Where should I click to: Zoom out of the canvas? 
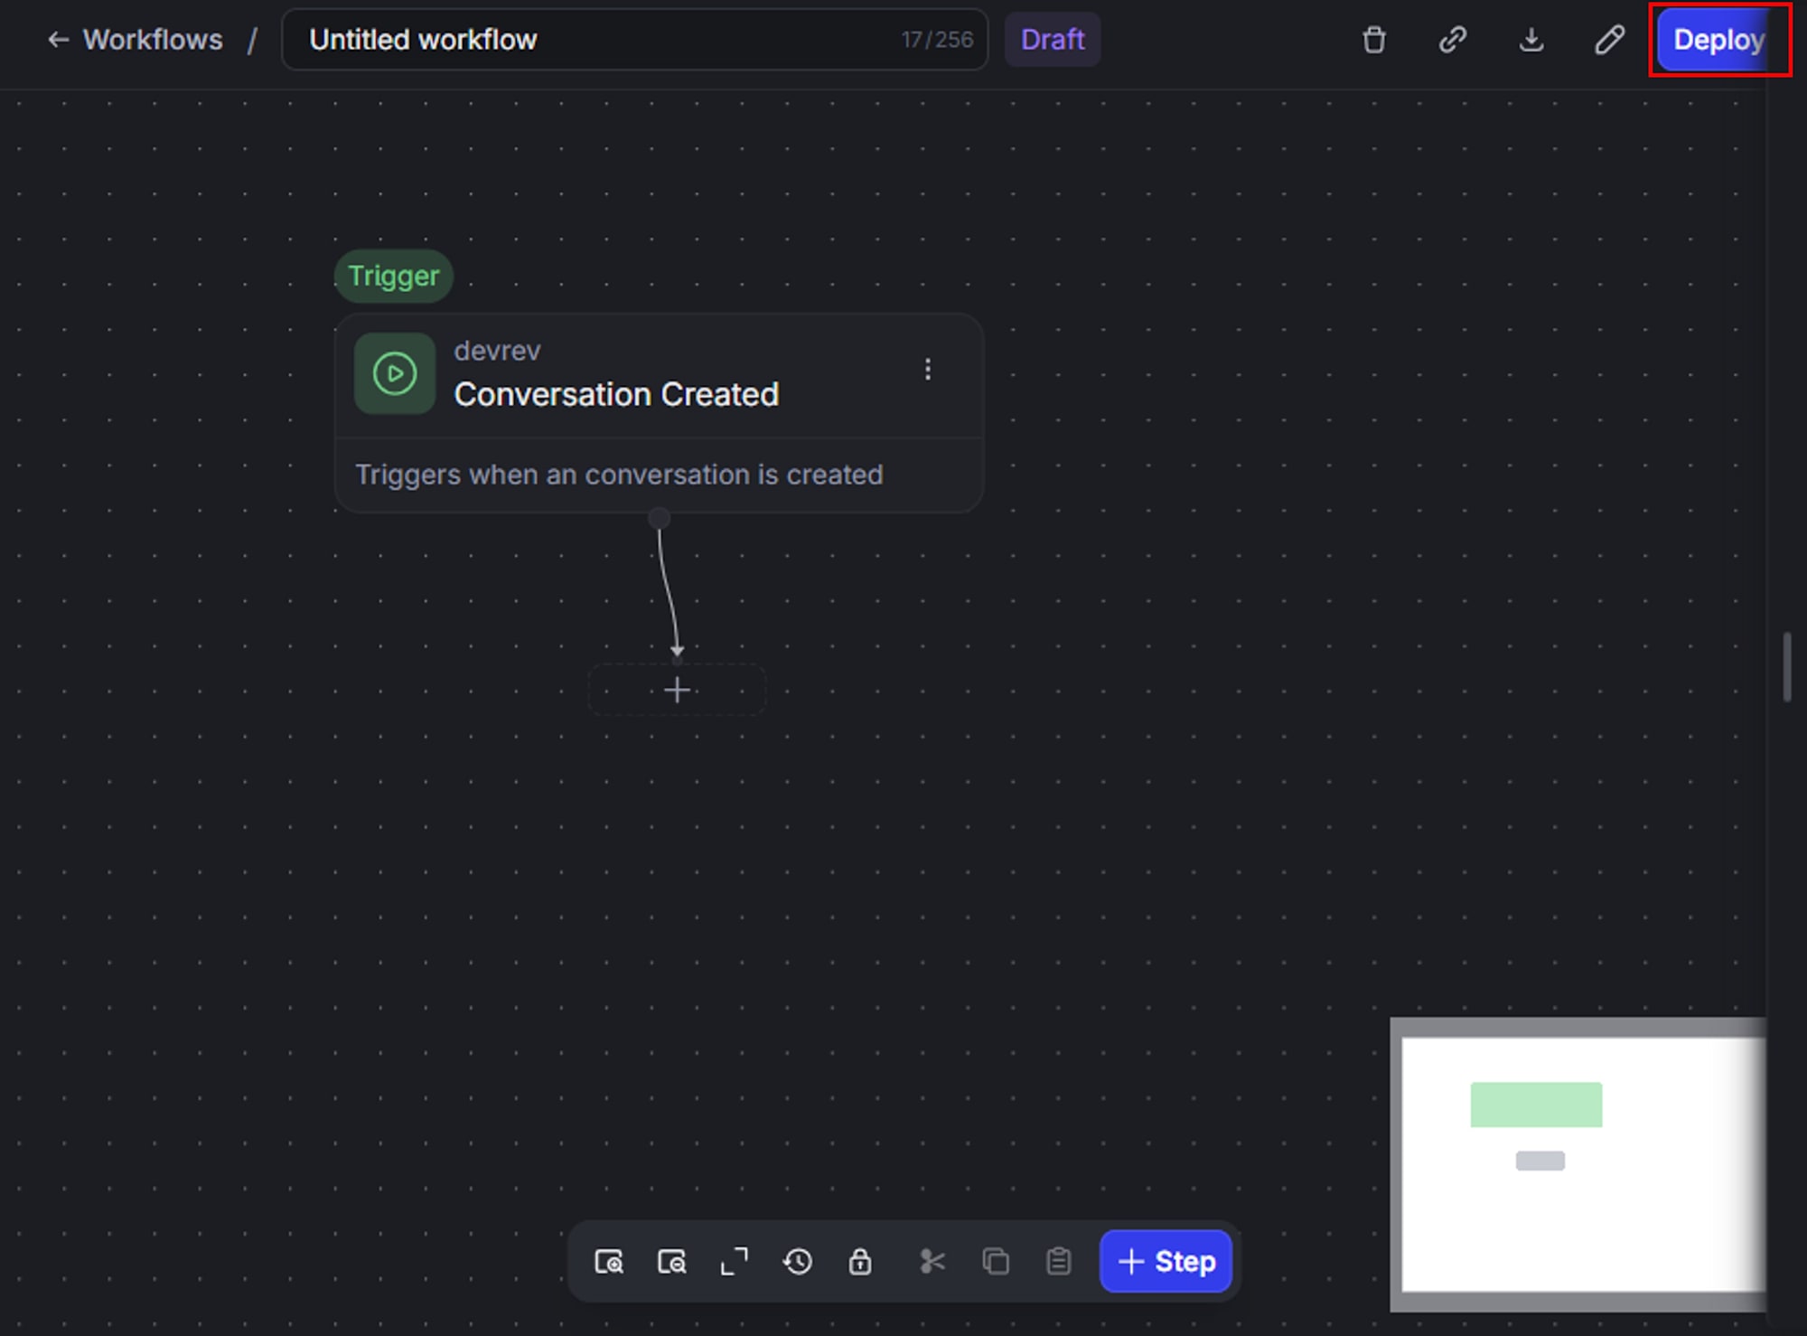pos(671,1261)
